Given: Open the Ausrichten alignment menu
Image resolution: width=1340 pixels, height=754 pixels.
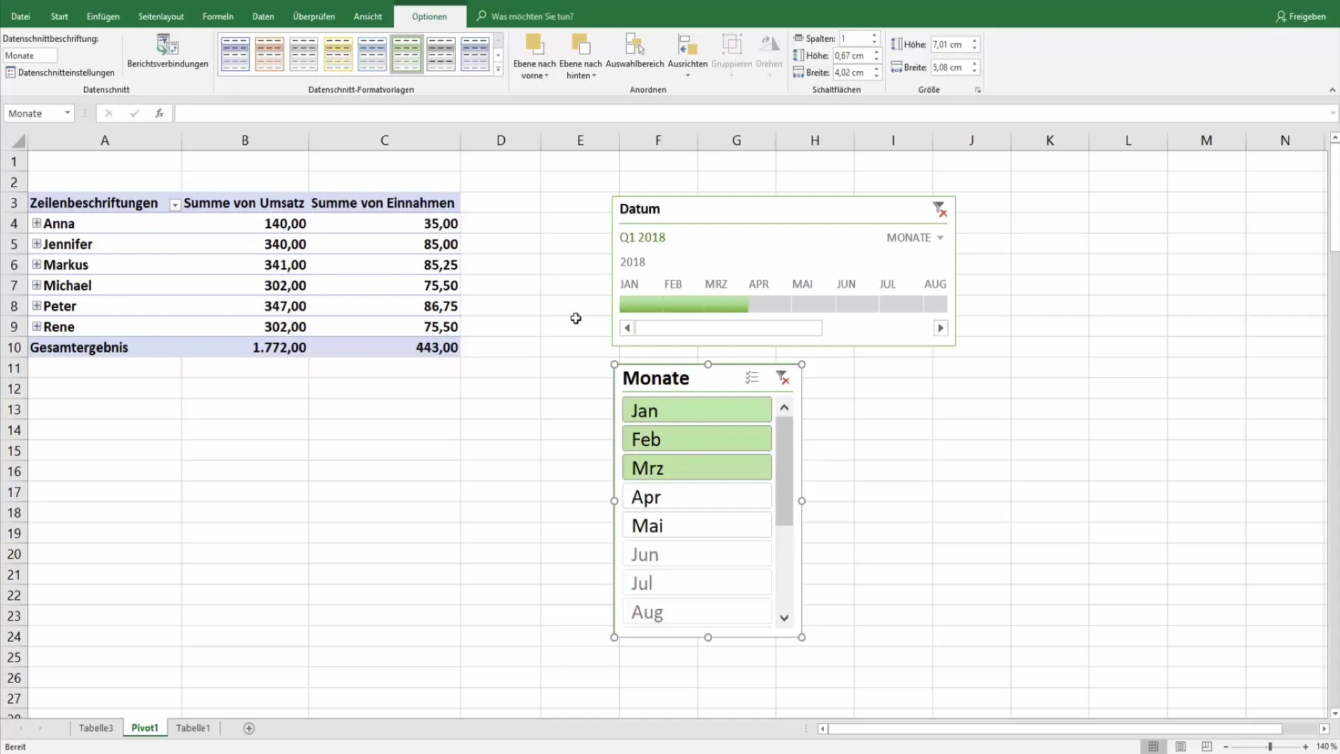Looking at the screenshot, I should 687,57.
